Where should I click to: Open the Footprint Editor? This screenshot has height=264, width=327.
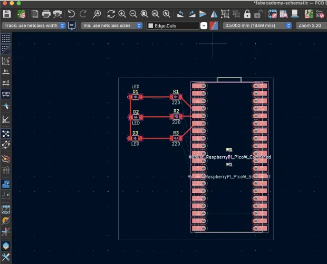click(x=272, y=14)
